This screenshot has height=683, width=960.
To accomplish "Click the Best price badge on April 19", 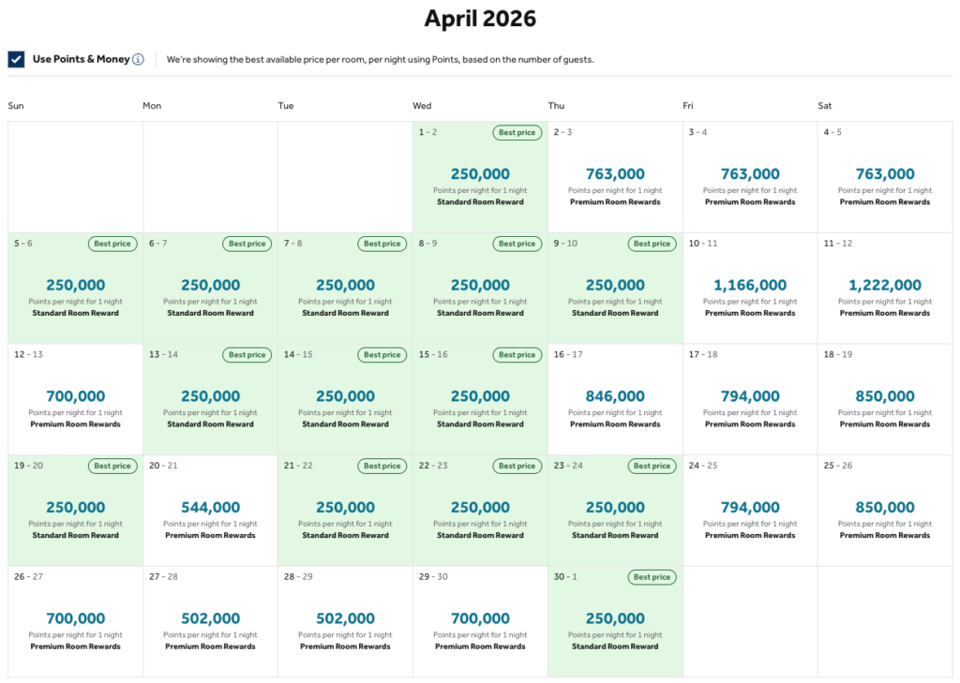I will click(x=112, y=466).
